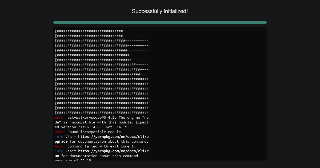The image size is (320, 168).
Task: Click "for documentation about this command." after un
Action: pos(101,156)
